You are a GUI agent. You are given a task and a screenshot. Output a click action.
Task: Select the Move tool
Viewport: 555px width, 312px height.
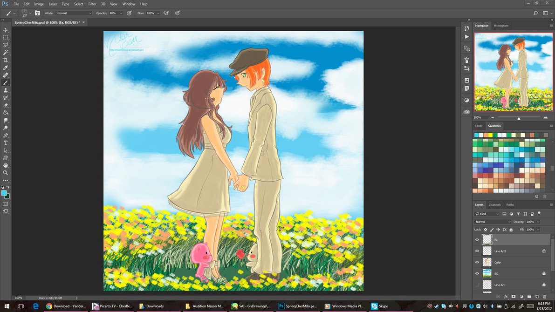click(5, 30)
